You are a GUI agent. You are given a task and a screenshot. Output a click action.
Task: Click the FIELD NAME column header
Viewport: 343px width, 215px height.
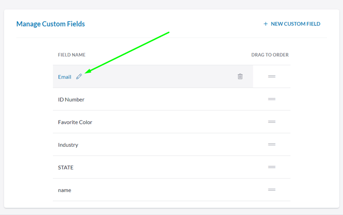[x=71, y=55]
